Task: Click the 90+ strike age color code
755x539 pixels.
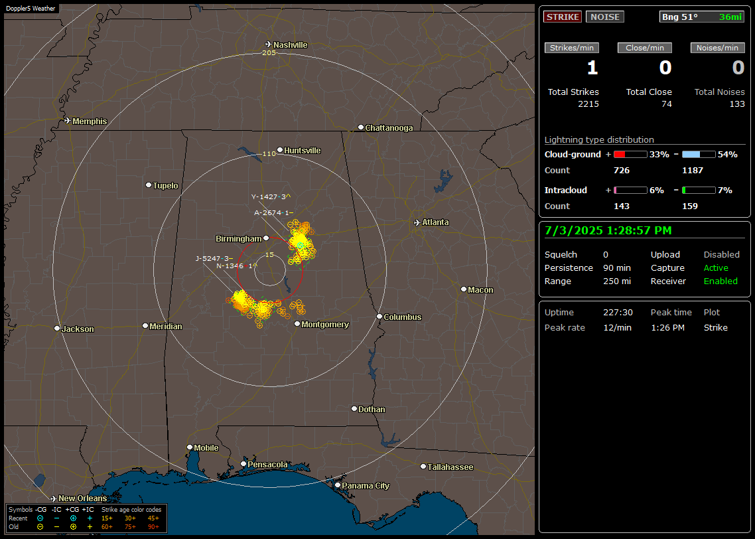Action: coord(153,527)
